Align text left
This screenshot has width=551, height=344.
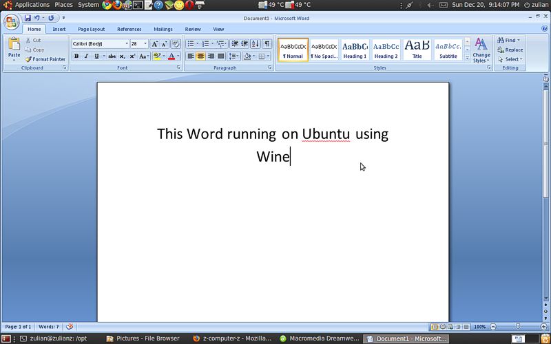[191, 56]
